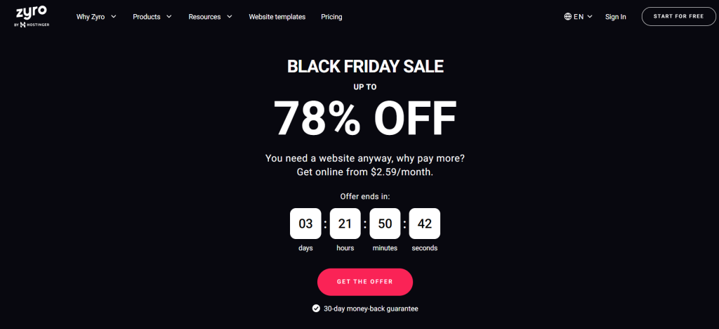Click the pink Get The Offer button
Image resolution: width=719 pixels, height=329 pixels.
[x=365, y=282]
